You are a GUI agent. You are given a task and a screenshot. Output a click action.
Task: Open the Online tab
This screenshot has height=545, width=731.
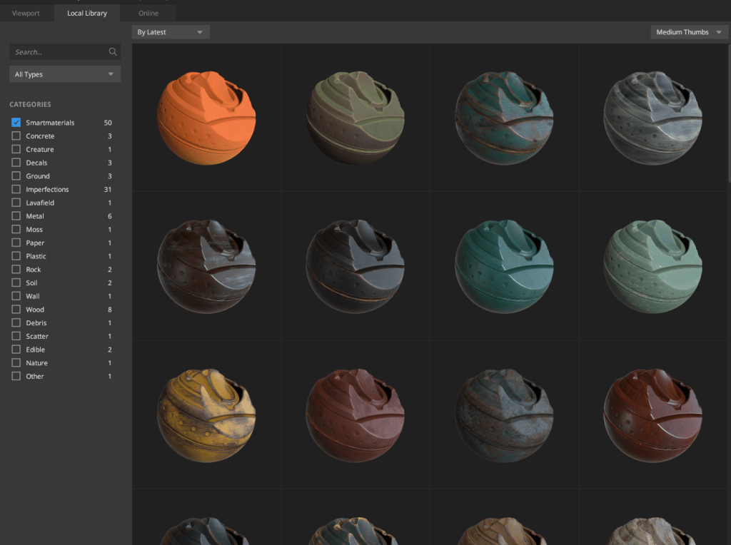pyautogui.click(x=148, y=14)
